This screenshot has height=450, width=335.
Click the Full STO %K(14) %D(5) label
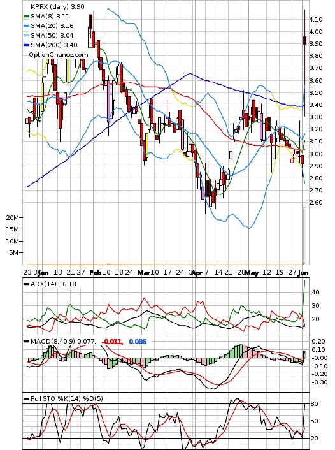(x=66, y=398)
